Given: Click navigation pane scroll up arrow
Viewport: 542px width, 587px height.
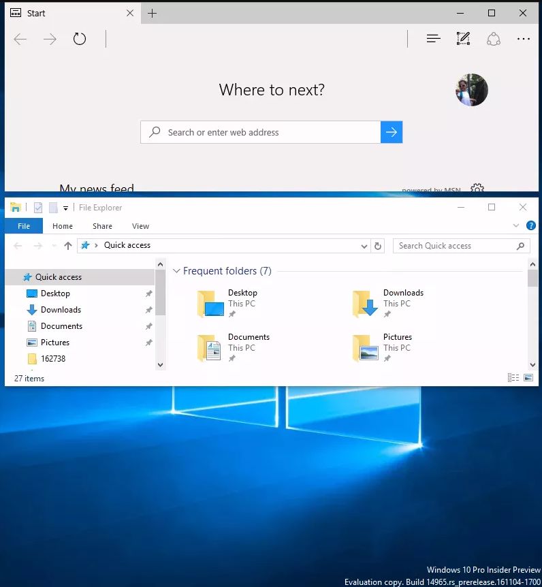Looking at the screenshot, I should click(160, 264).
